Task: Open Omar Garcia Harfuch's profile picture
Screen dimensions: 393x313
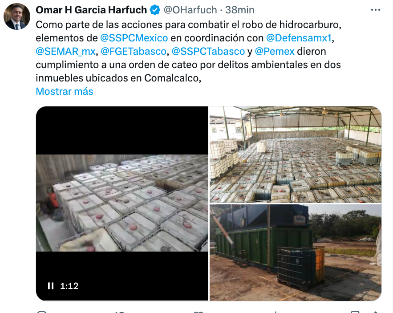Action: pyautogui.click(x=17, y=16)
